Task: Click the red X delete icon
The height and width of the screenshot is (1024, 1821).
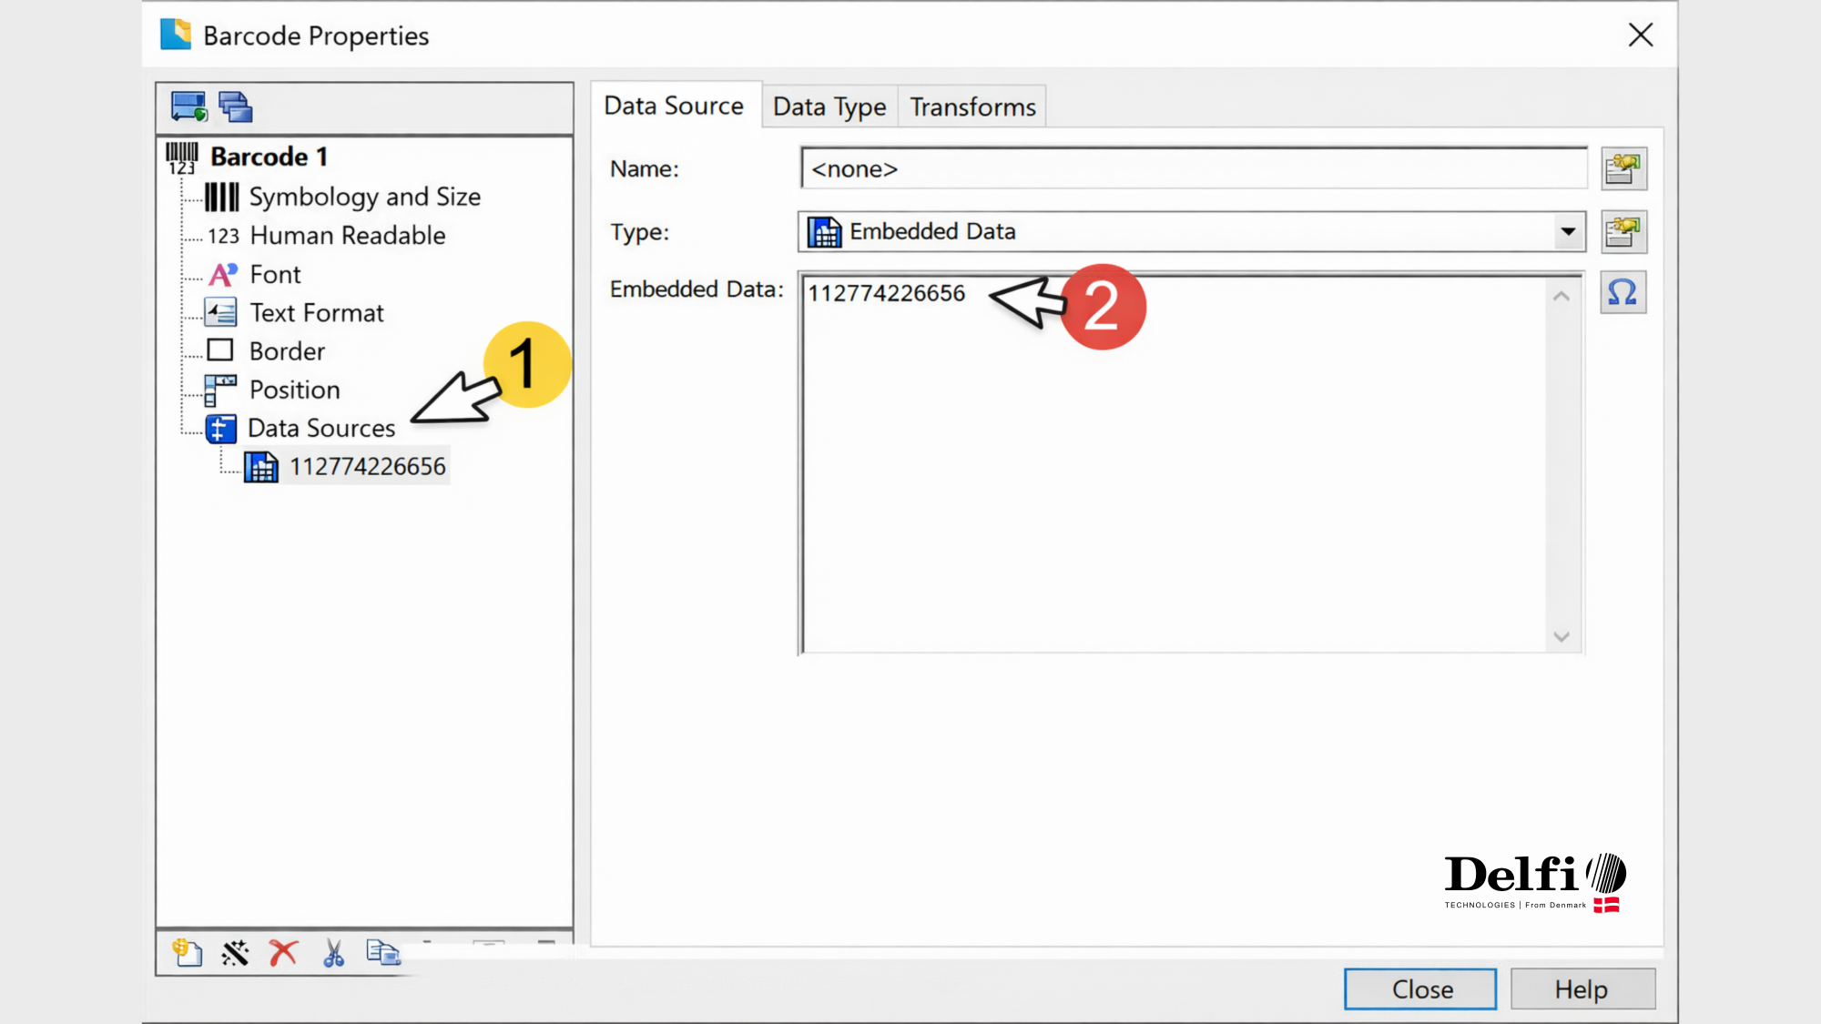Action: [283, 952]
